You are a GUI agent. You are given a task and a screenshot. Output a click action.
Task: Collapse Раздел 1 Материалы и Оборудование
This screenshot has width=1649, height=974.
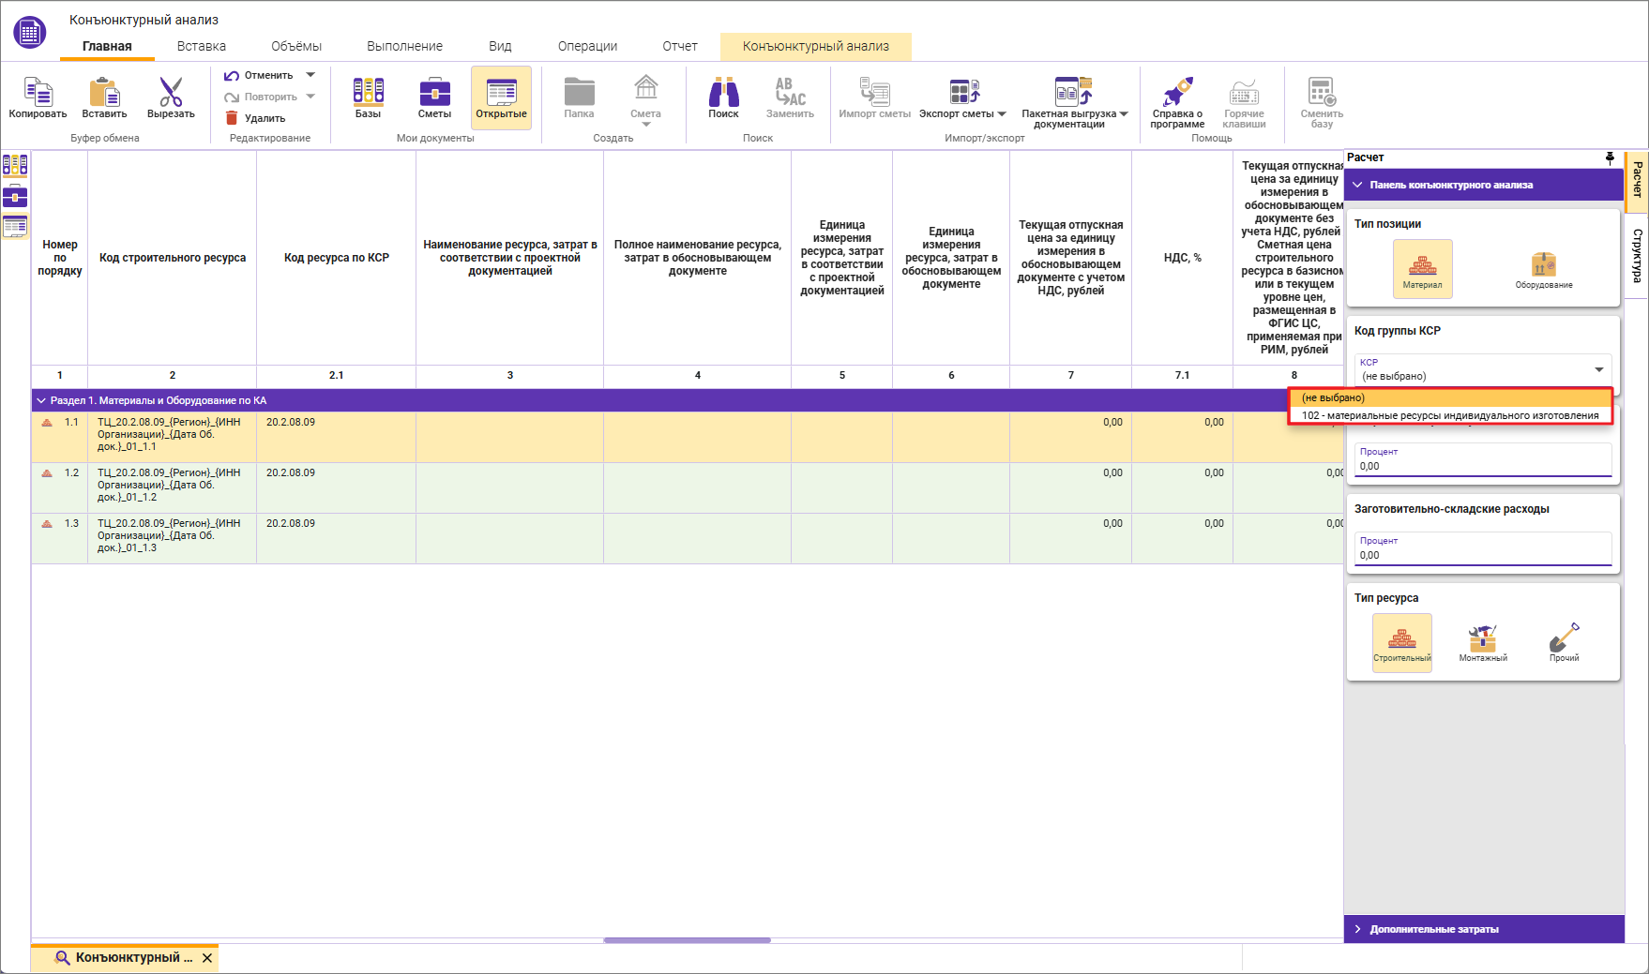(41, 400)
